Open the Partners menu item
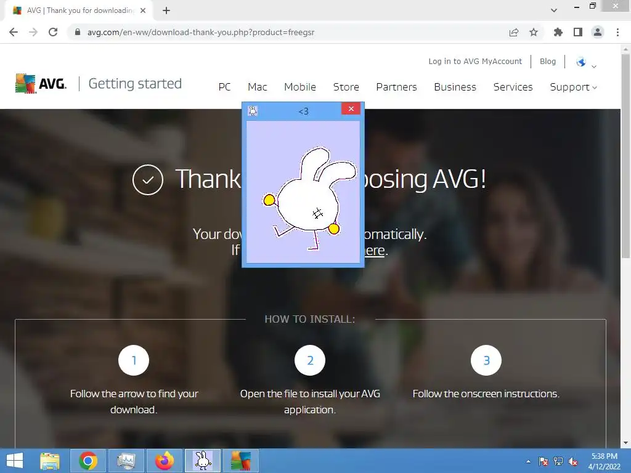This screenshot has height=473, width=631. [x=396, y=87]
